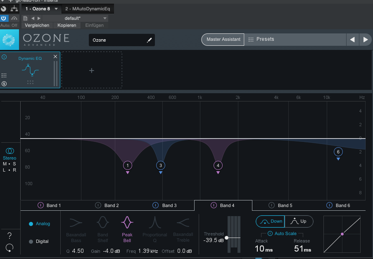
Task: Open the Band 1 tab
Action: pos(50,205)
